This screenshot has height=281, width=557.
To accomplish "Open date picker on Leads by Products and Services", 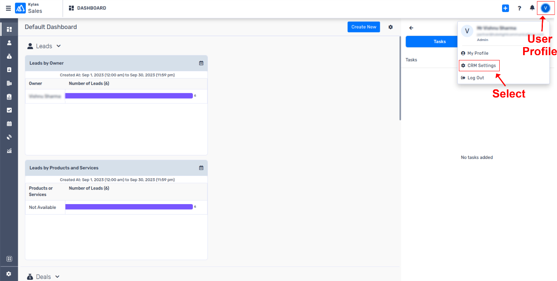I will coord(201,168).
